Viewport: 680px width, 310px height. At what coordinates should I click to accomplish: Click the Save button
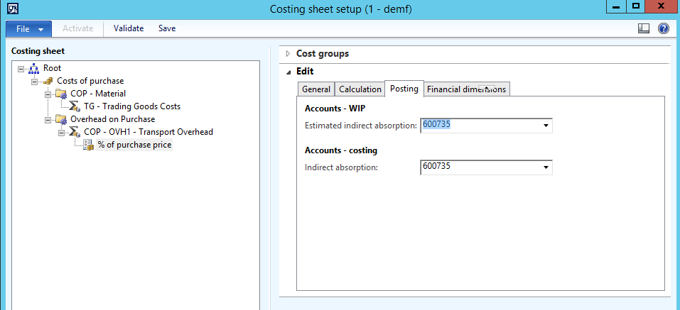(x=167, y=29)
